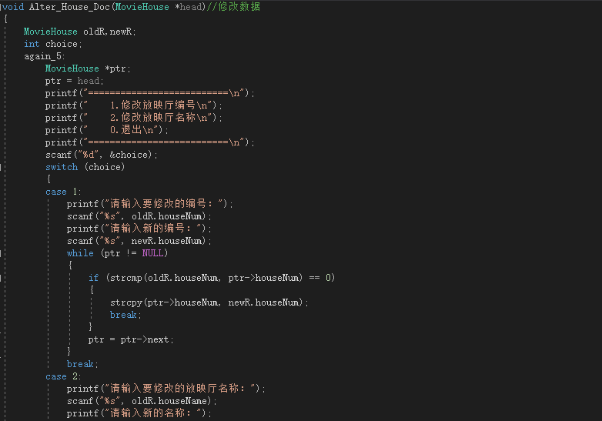Click the 'int' keyword before choice
Viewport: 602px width, 421px height.
pos(32,44)
